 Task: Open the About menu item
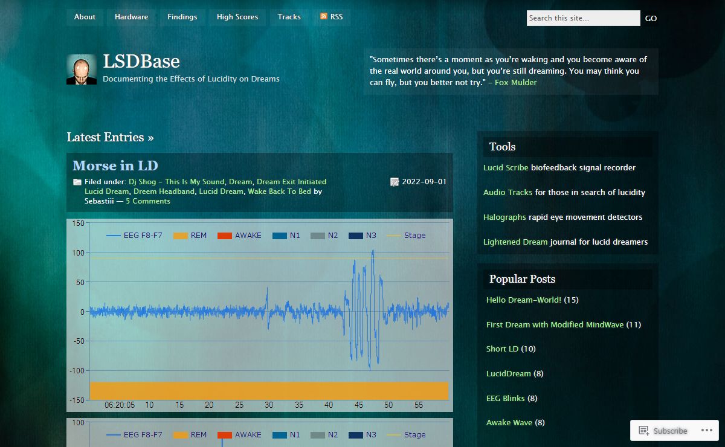[85, 17]
